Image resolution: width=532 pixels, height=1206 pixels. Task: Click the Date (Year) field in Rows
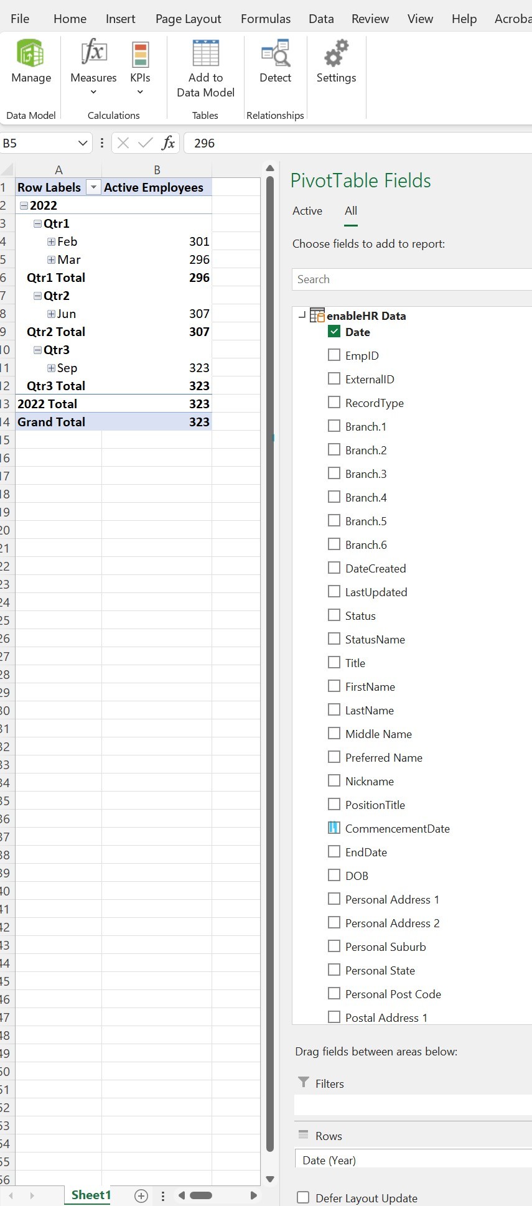pyautogui.click(x=413, y=1160)
